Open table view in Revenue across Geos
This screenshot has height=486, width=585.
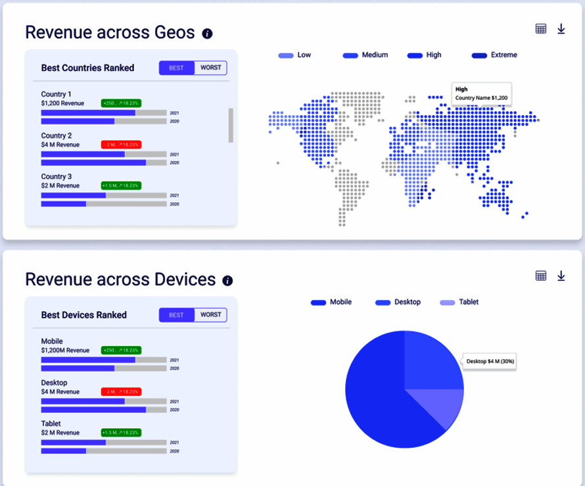click(540, 29)
